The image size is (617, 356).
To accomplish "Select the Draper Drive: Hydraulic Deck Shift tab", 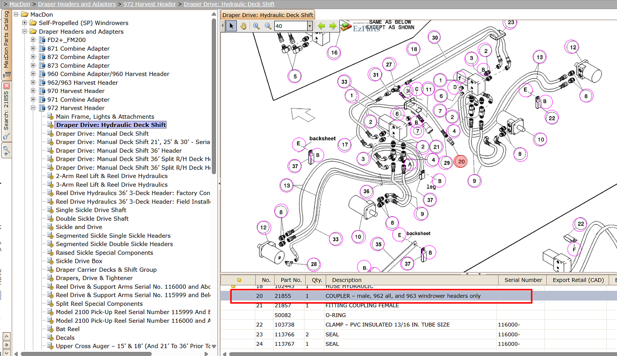I will 268,15.
